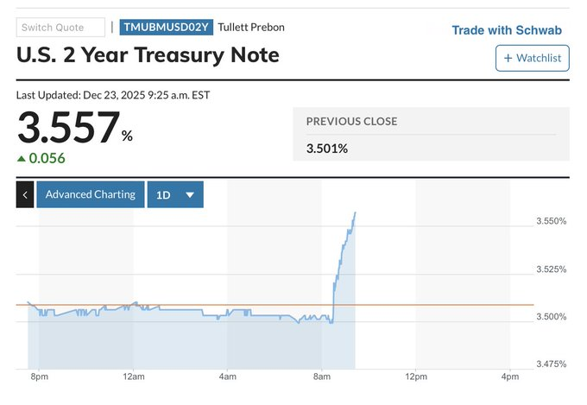Click the 4pm label on the time axis
The height and width of the screenshot is (405, 587).
tap(510, 377)
